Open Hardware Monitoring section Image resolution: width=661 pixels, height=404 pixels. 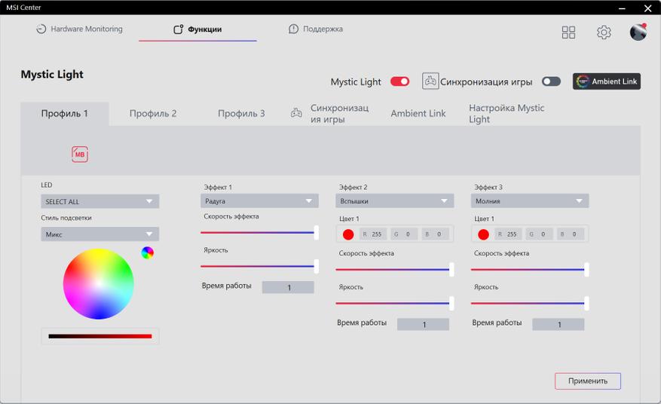[79, 29]
